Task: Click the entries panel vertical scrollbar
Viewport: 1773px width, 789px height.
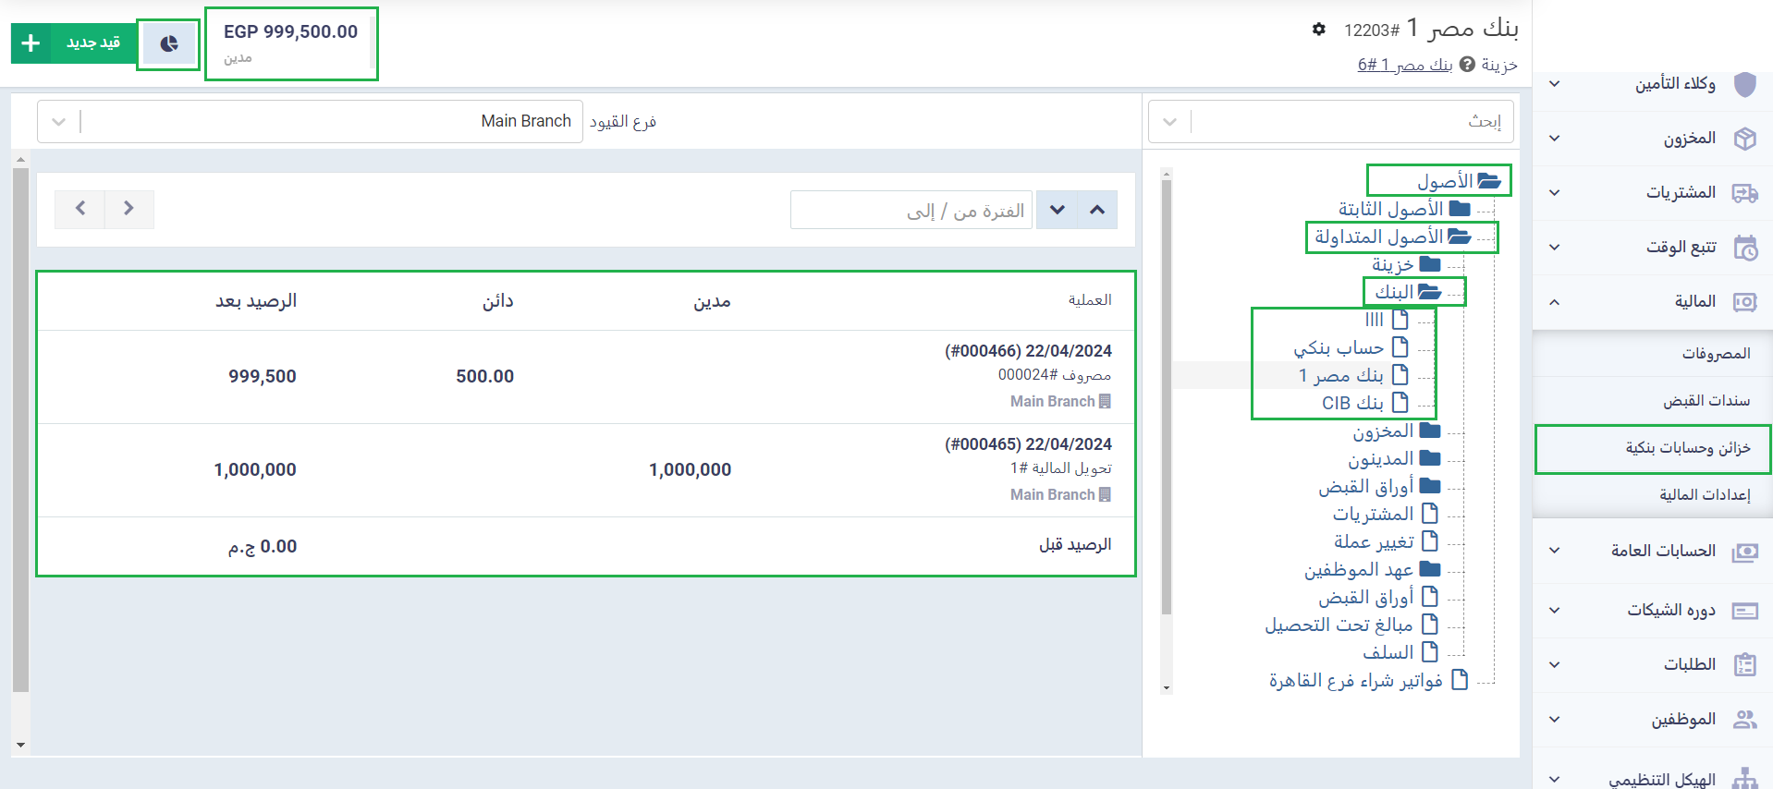Action: click(x=20, y=430)
